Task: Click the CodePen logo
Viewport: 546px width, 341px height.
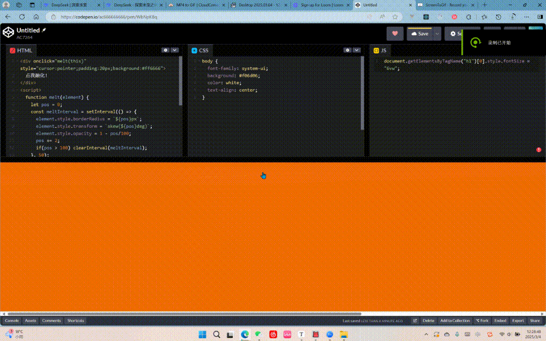Action: click(x=9, y=32)
